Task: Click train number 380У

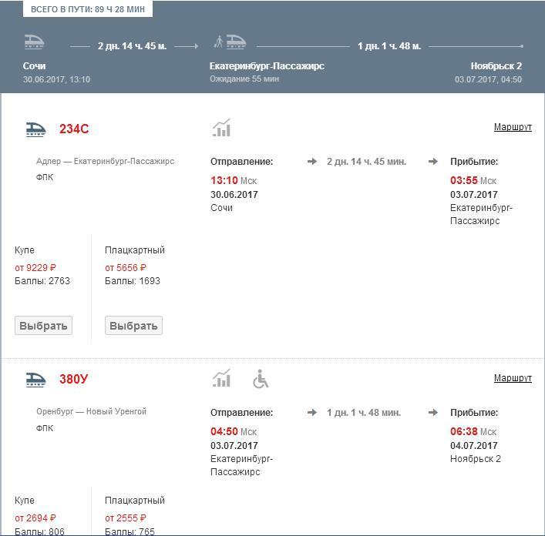Action: point(74,379)
